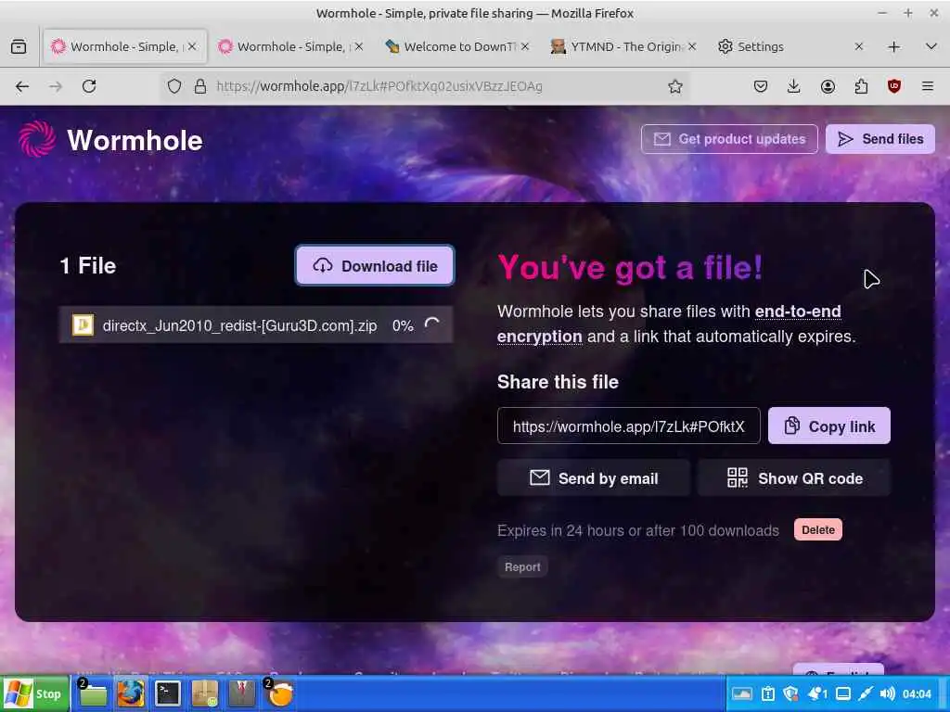This screenshot has height=712, width=950.
Task: Open the Pocket save icon
Action: (x=761, y=86)
